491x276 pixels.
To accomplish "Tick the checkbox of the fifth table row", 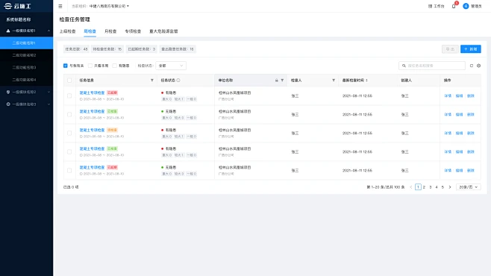I will 69,171.
